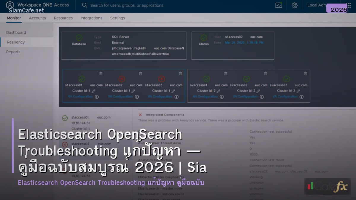Viewport: 356px width, 200px height.
Task: Click the delete trash icon on s1access02 node
Action: click(140, 73)
